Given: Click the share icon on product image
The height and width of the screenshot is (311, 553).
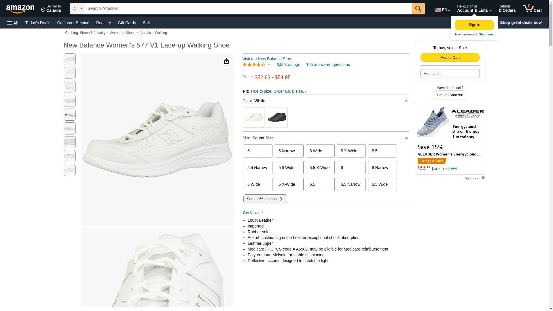Looking at the screenshot, I should tap(226, 61).
